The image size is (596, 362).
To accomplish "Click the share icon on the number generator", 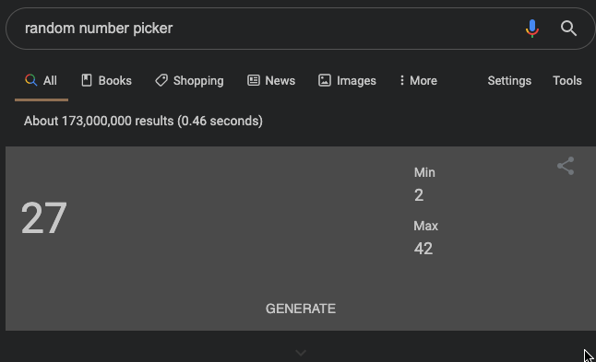I will point(566,166).
